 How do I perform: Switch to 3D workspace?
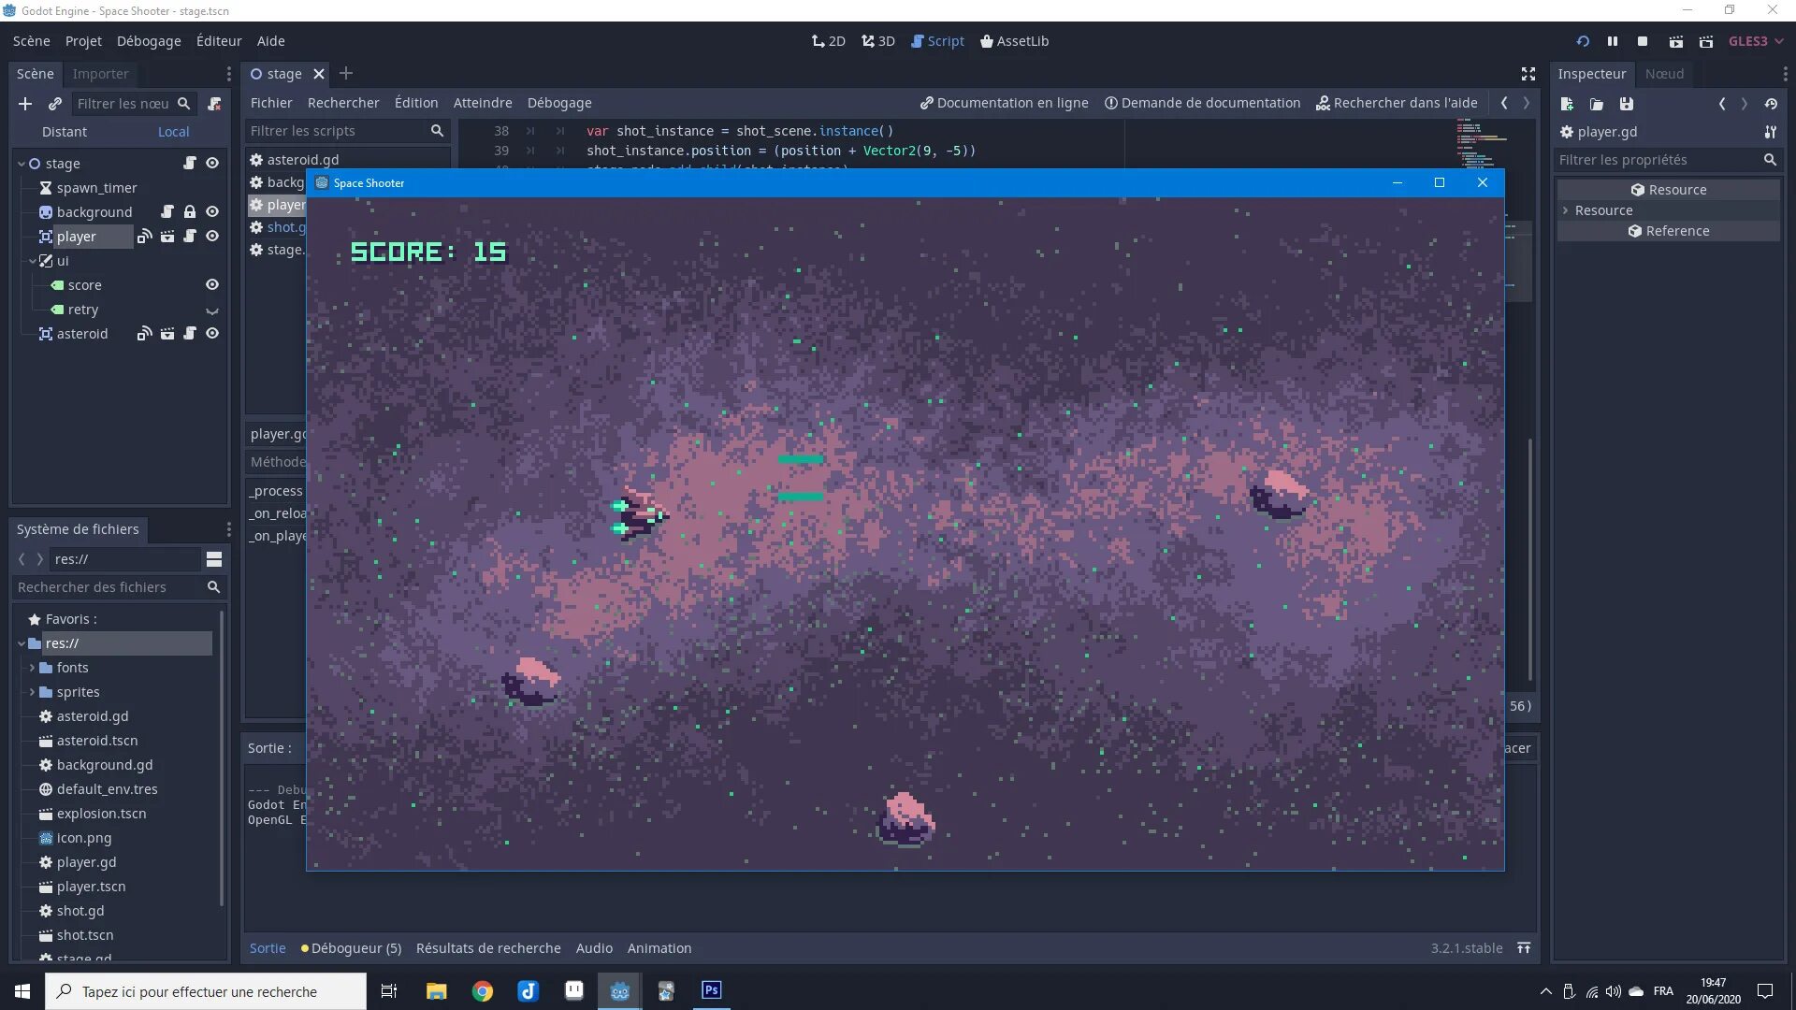pos(878,41)
